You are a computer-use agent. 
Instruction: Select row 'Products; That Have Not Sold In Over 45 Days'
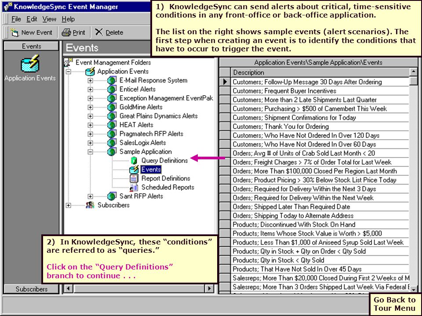pos(320,269)
